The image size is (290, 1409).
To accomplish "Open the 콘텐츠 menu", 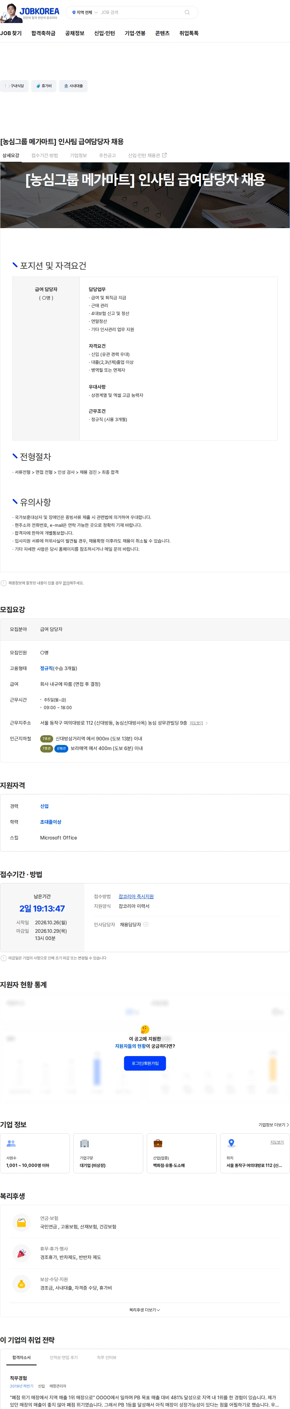I will pyautogui.click(x=163, y=33).
